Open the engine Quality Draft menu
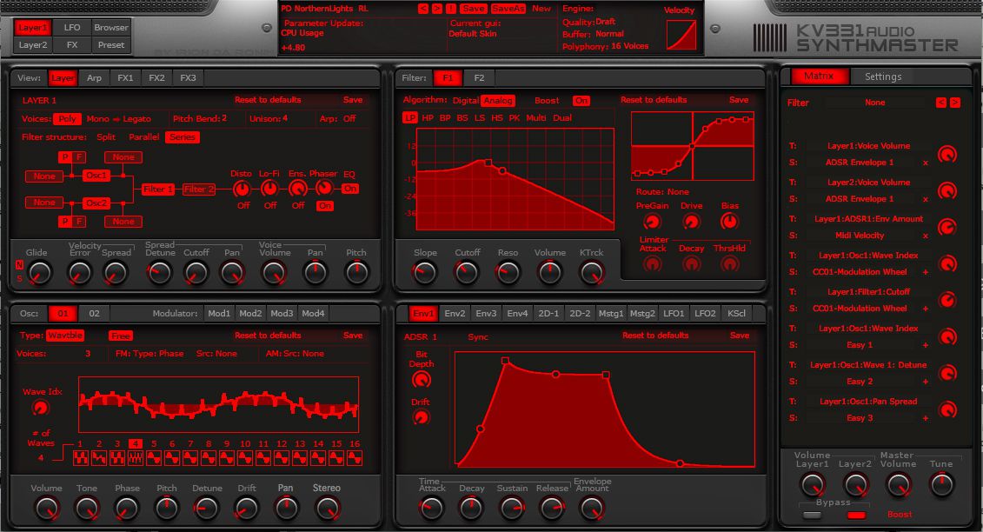 605,22
